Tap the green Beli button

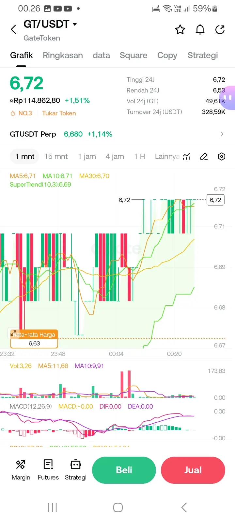pyautogui.click(x=124, y=470)
